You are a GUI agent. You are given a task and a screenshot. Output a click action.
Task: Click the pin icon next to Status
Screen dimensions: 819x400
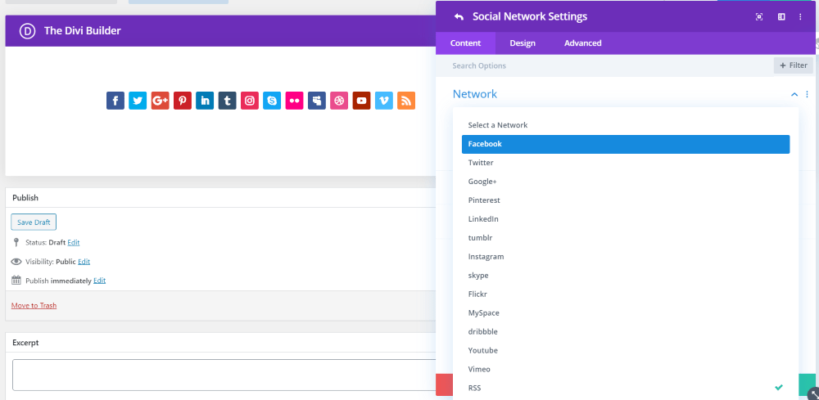[16, 242]
